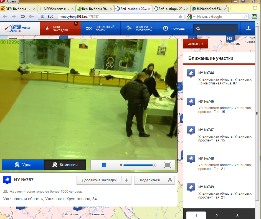This screenshot has height=219, width=261.
Task: Open the Помощь help section
Action: tap(174, 29)
